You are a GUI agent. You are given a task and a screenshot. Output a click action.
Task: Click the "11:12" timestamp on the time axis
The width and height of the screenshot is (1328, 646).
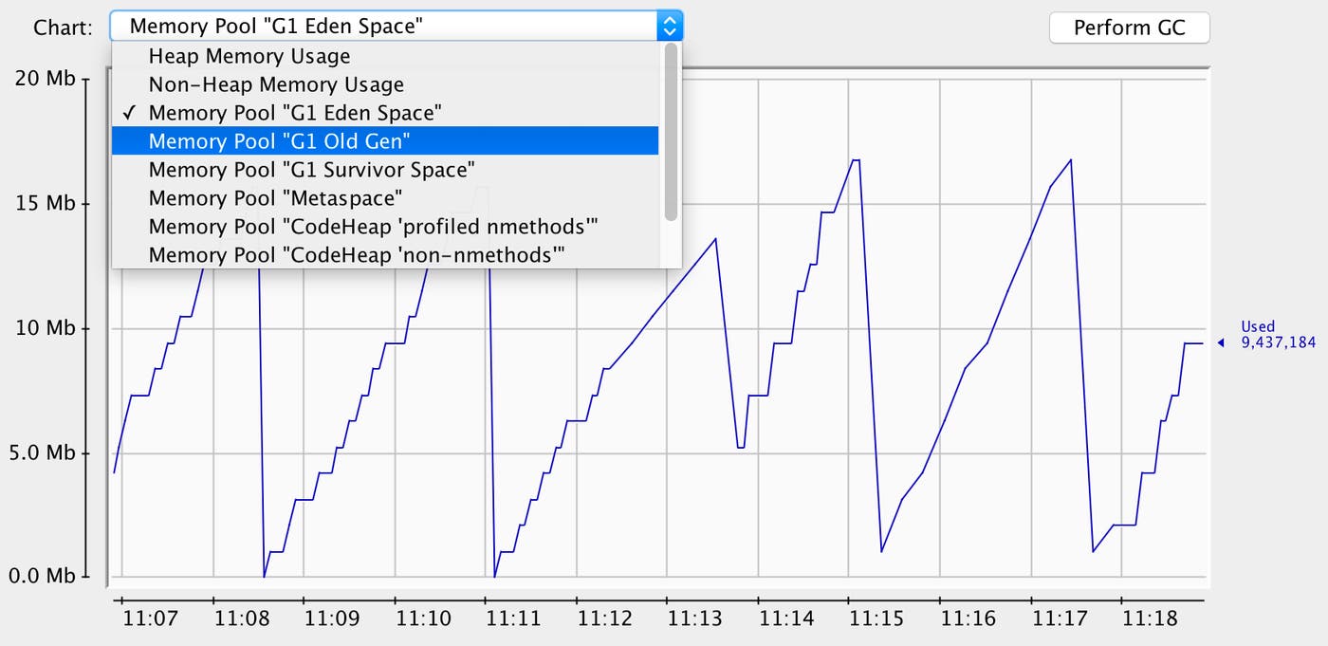tap(605, 618)
